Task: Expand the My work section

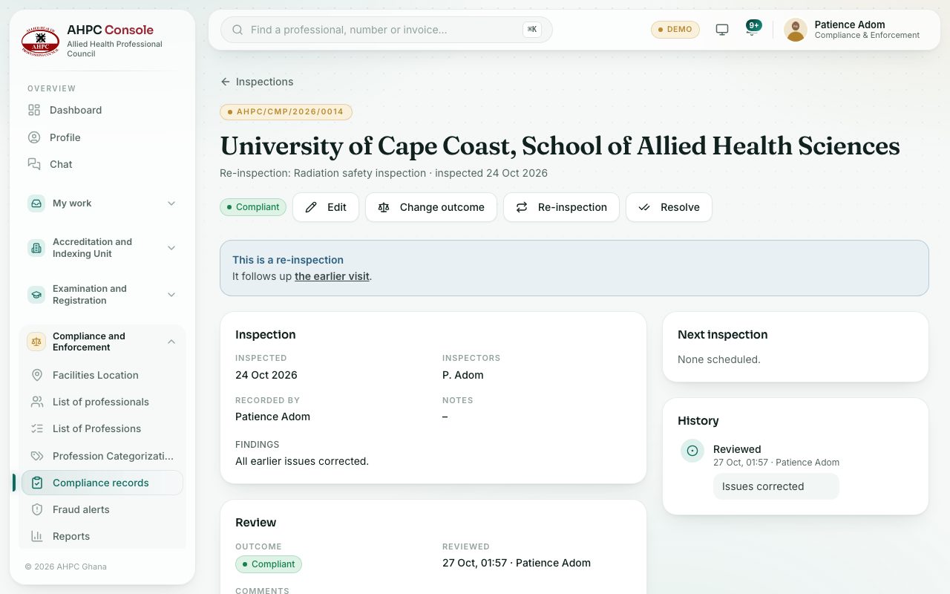Action: [x=102, y=203]
